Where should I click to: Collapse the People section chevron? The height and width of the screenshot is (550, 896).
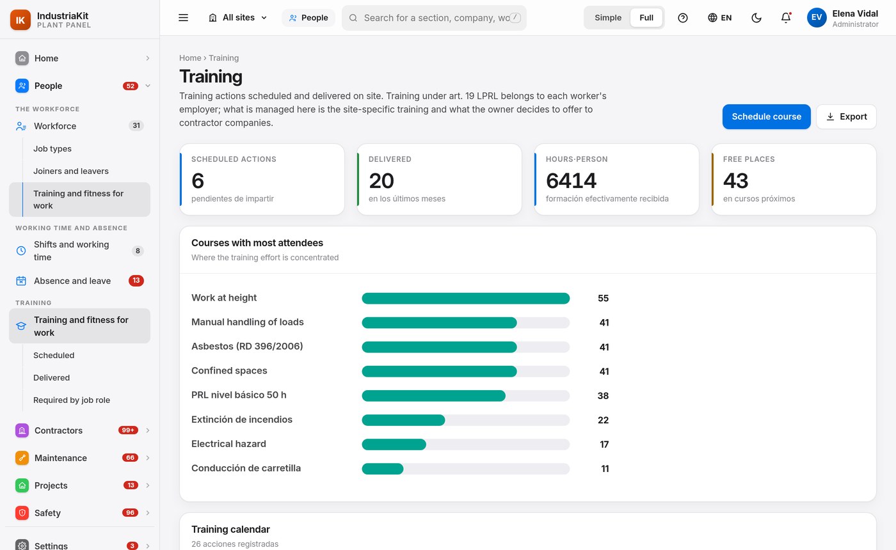pos(148,86)
